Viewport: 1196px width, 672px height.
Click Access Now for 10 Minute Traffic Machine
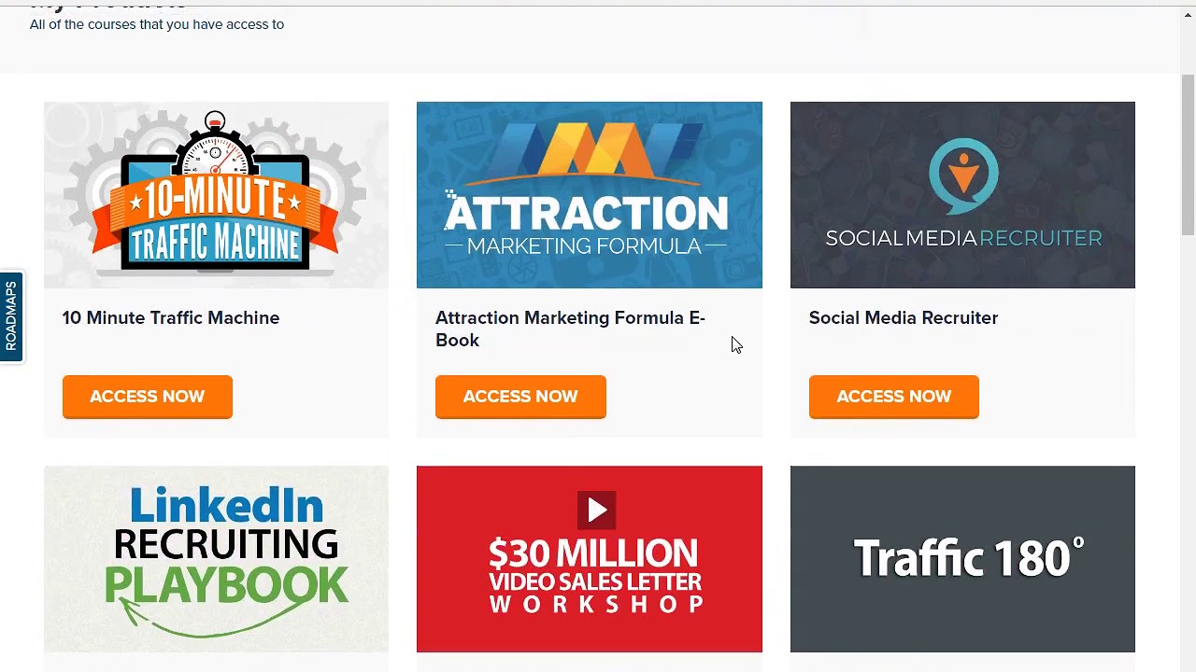coord(147,397)
